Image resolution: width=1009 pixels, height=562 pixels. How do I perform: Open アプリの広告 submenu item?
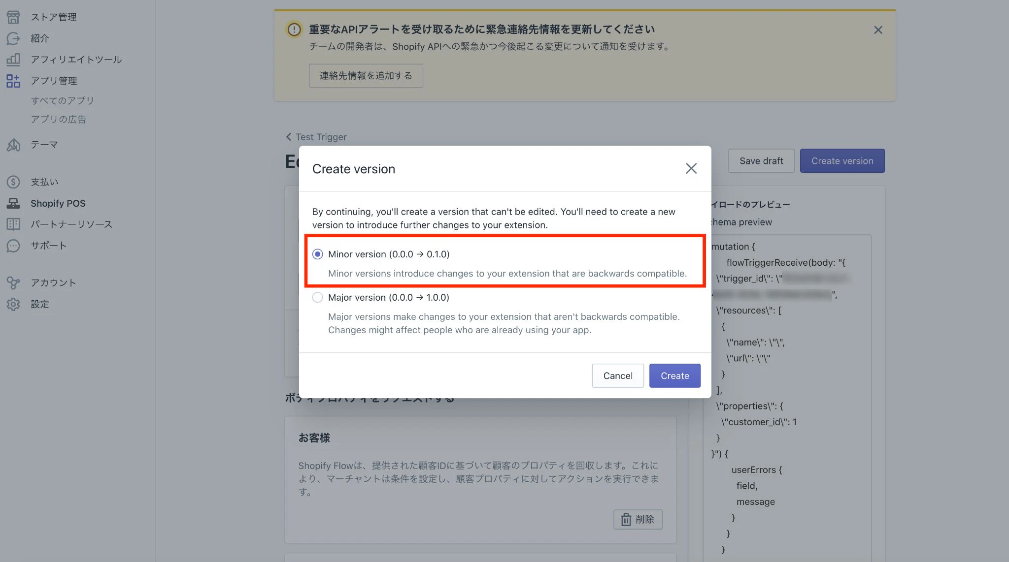[x=59, y=120]
